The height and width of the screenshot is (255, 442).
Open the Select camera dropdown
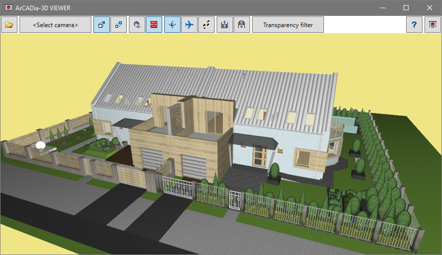[x=55, y=25]
